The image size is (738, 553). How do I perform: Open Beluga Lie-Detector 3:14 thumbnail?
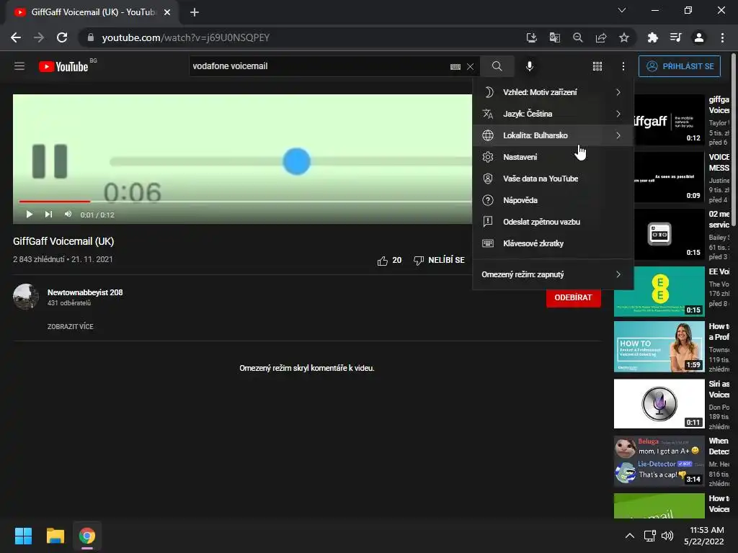[x=659, y=462]
